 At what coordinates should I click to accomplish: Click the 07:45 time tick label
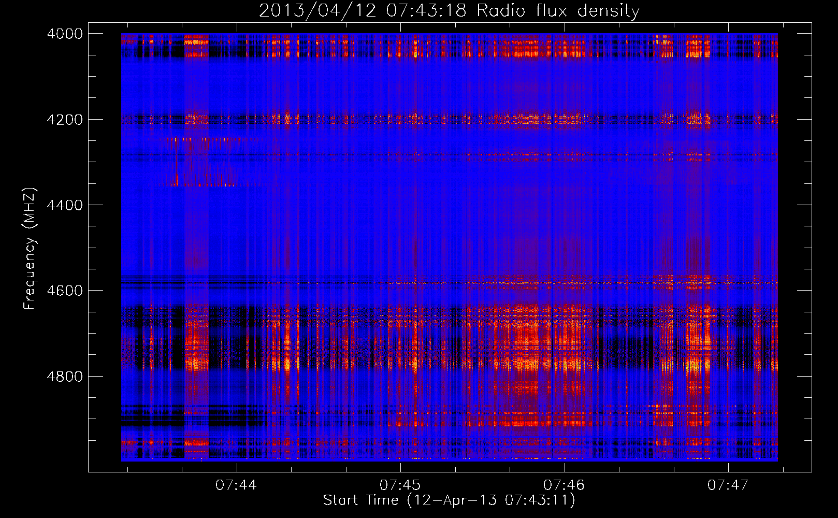click(x=400, y=485)
